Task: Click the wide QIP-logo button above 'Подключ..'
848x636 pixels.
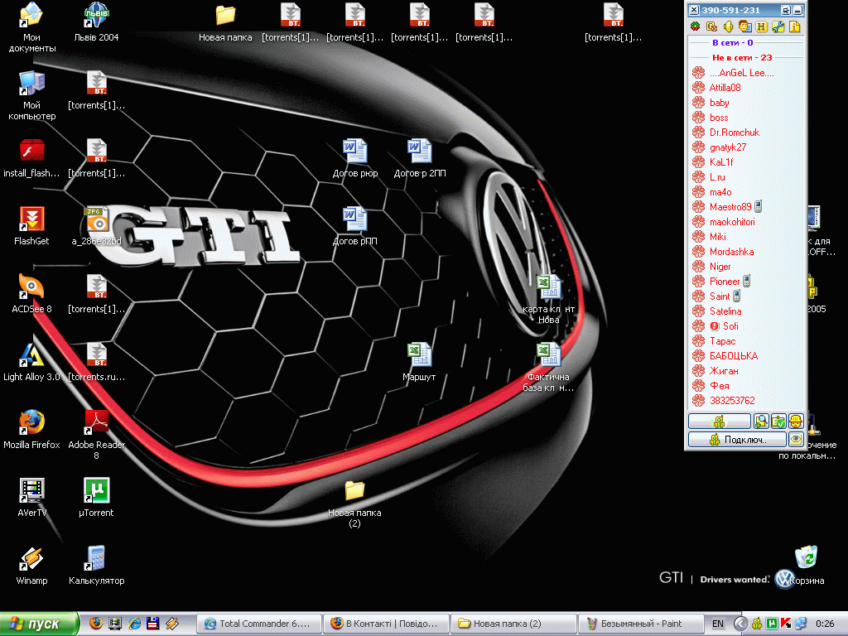Action: (720, 421)
